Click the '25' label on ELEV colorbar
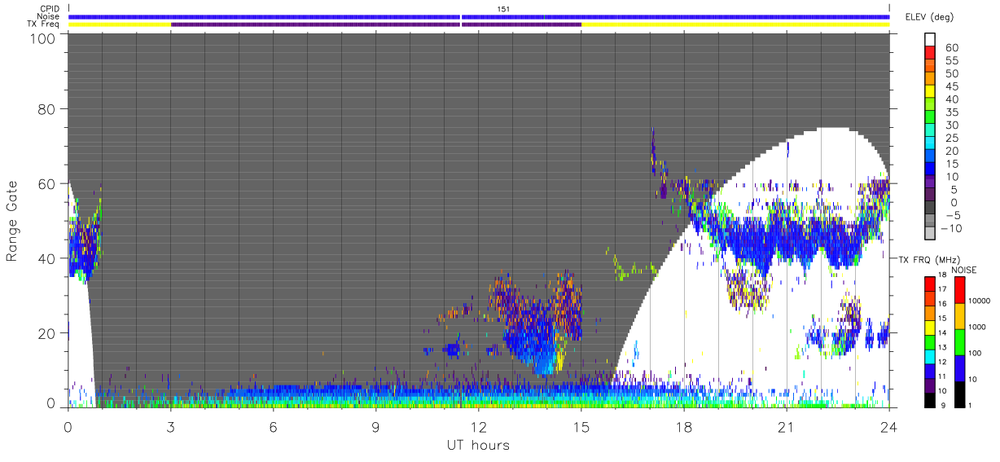1000x462 pixels. point(951,138)
